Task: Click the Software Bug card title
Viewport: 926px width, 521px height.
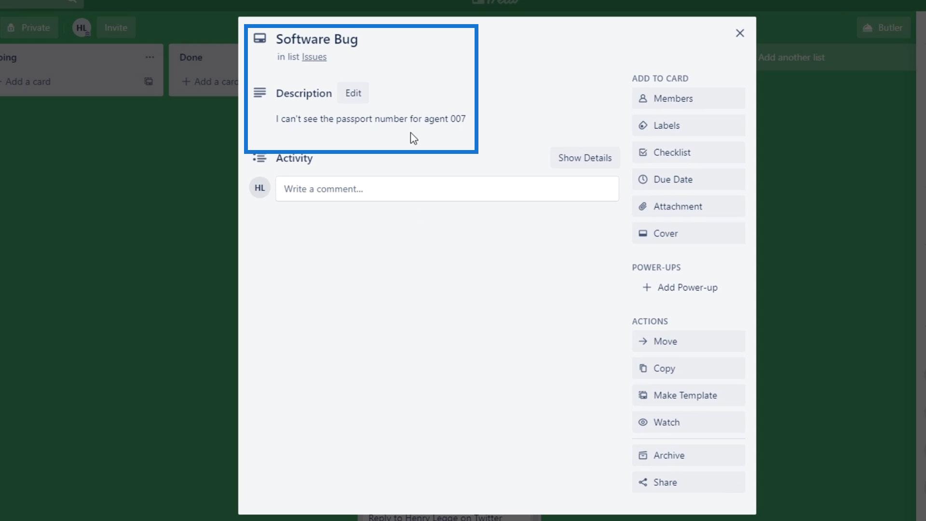Action: 316,39
